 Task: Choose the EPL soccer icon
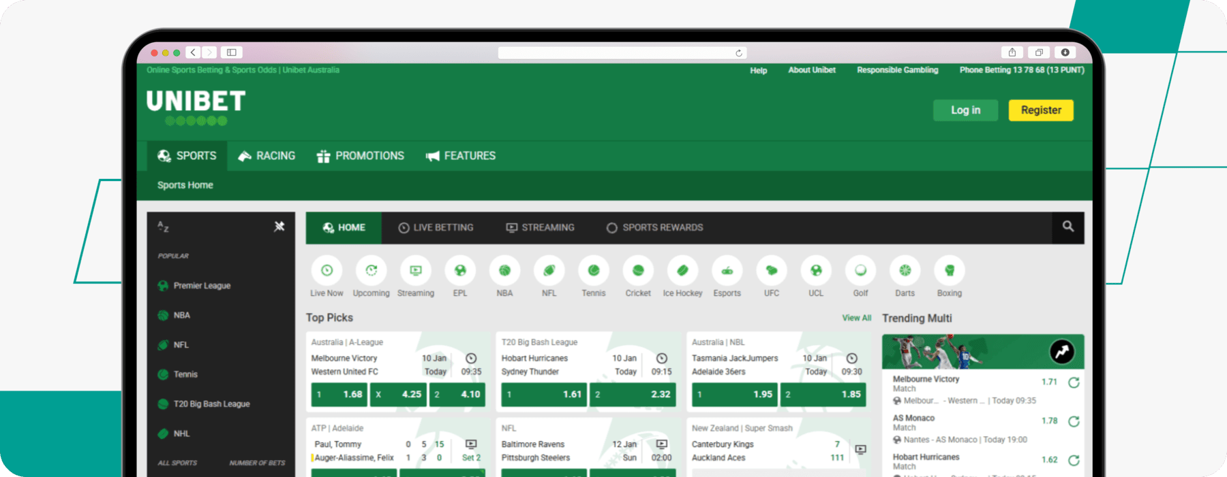(460, 270)
